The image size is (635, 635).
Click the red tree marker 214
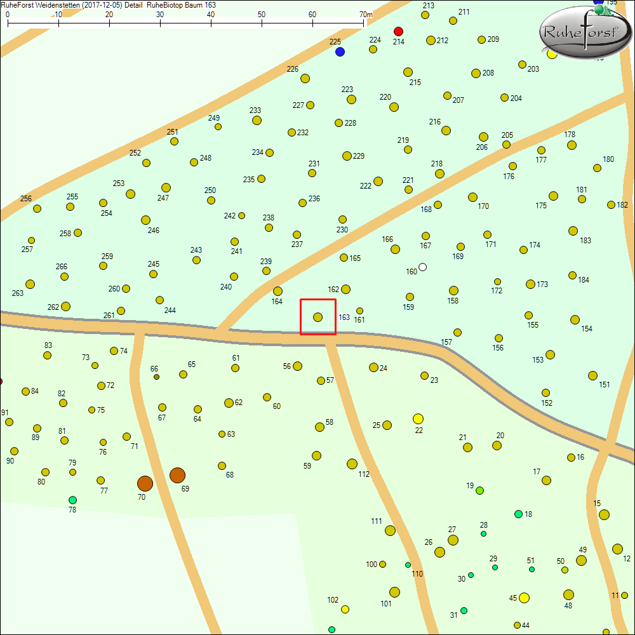[x=398, y=31]
